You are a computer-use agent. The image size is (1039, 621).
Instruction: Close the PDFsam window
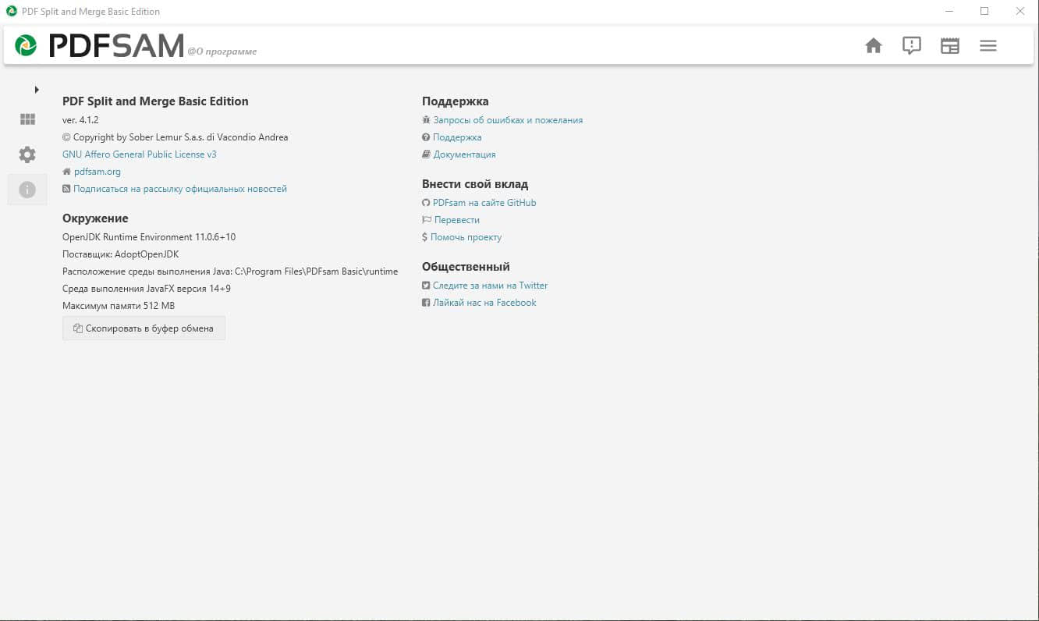pyautogui.click(x=1020, y=11)
